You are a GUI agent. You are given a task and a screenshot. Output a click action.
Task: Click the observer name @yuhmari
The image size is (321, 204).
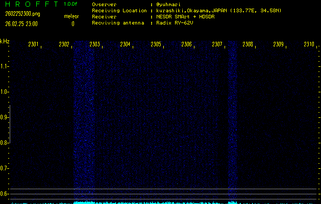168,5
